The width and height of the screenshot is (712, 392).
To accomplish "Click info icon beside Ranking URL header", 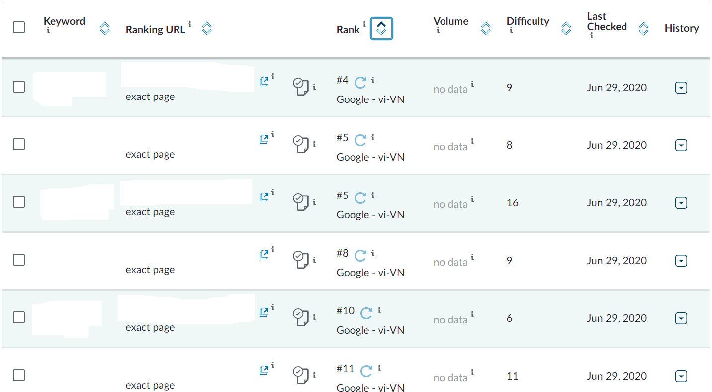I will click(x=190, y=25).
